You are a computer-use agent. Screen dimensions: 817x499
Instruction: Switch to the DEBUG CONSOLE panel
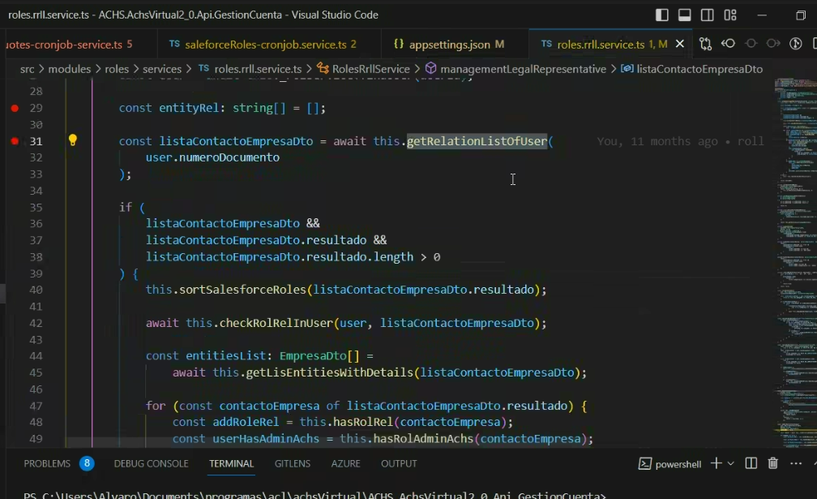coord(151,463)
